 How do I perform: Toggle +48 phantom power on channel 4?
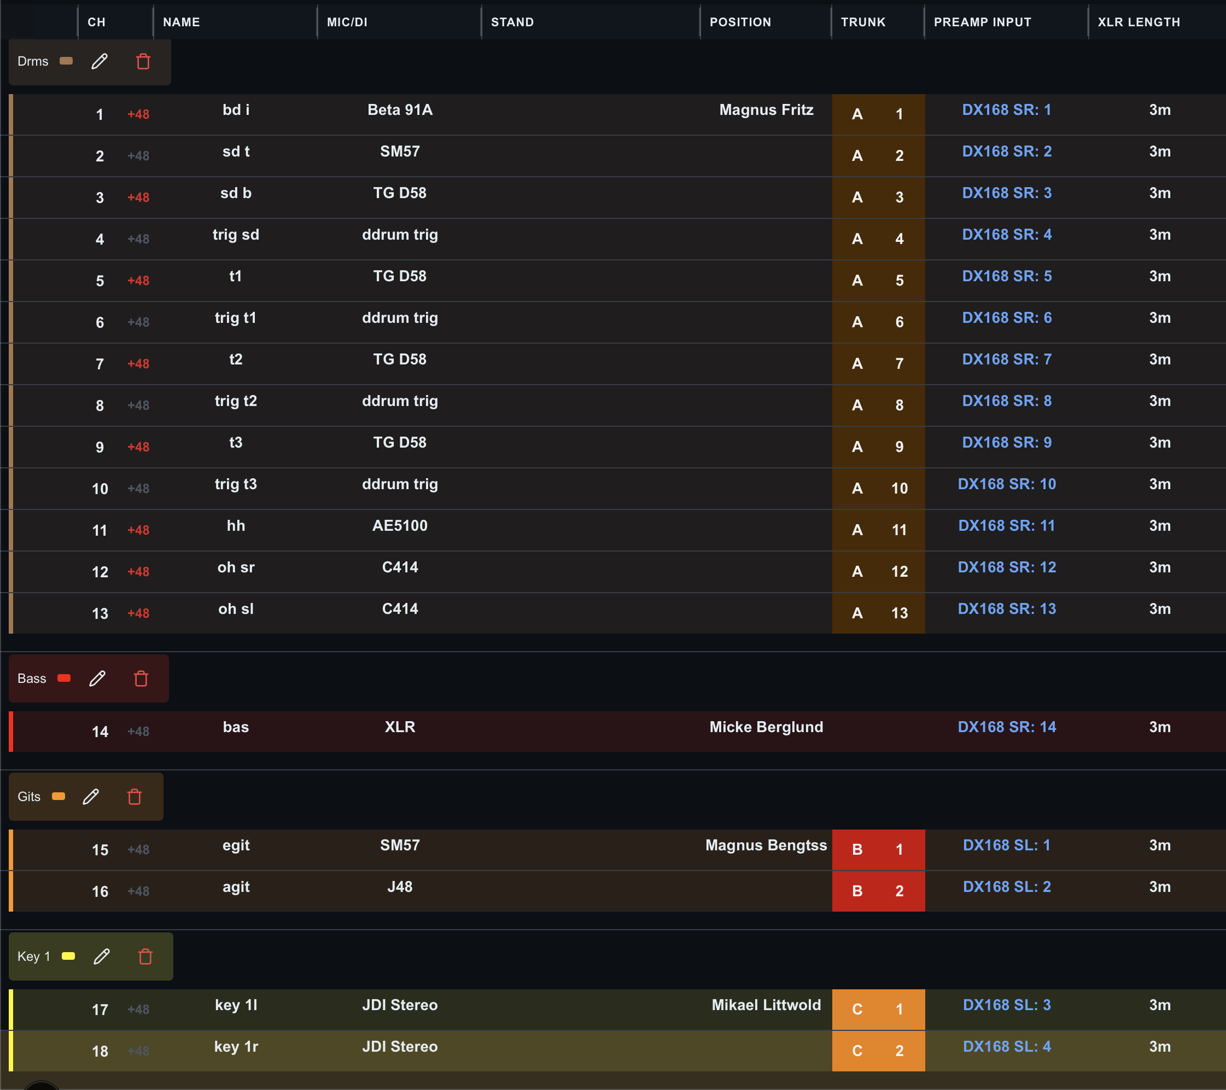138,239
